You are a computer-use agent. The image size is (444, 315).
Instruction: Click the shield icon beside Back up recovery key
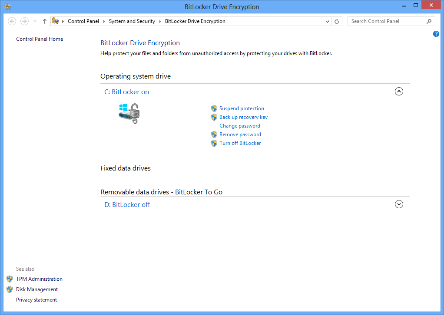(214, 117)
